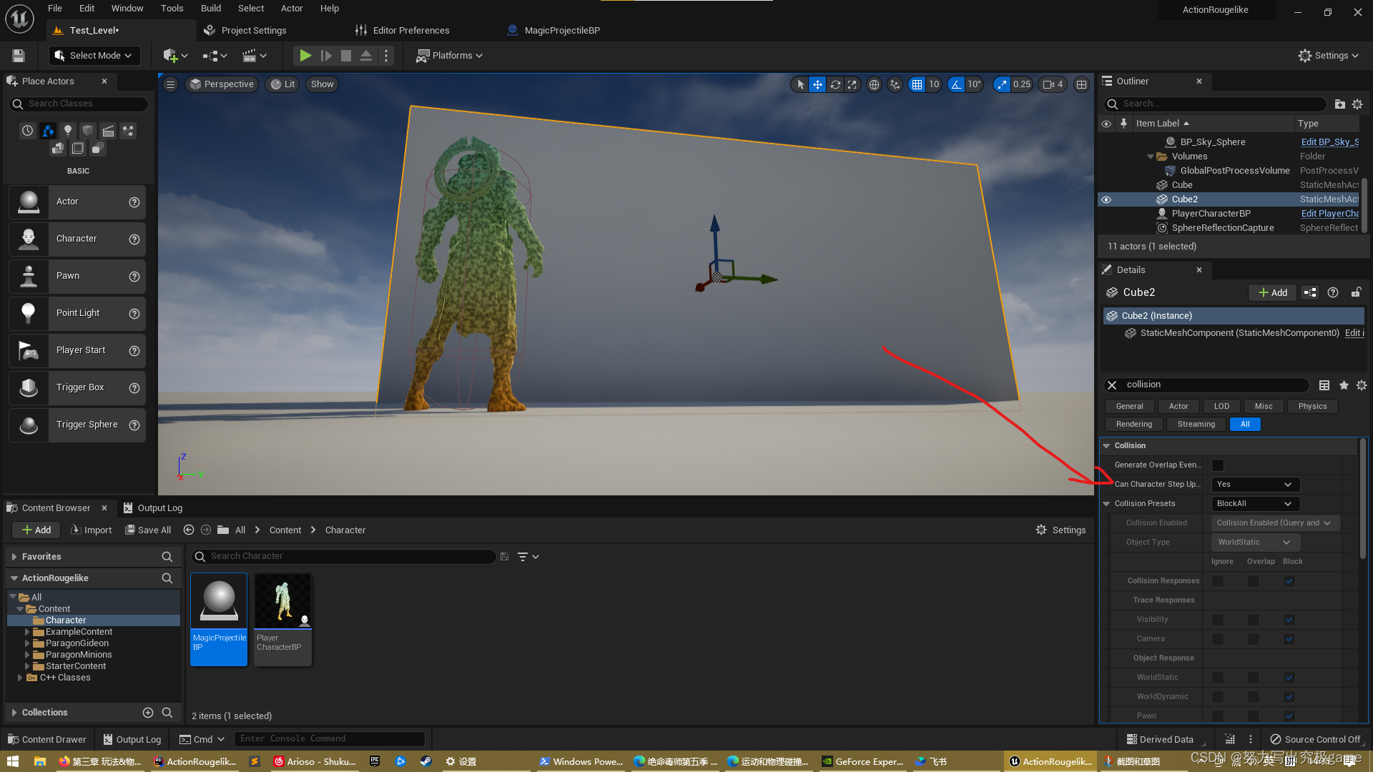Toggle grid snapping in the viewport toolbar
This screenshot has height=772, width=1373.
click(x=917, y=84)
